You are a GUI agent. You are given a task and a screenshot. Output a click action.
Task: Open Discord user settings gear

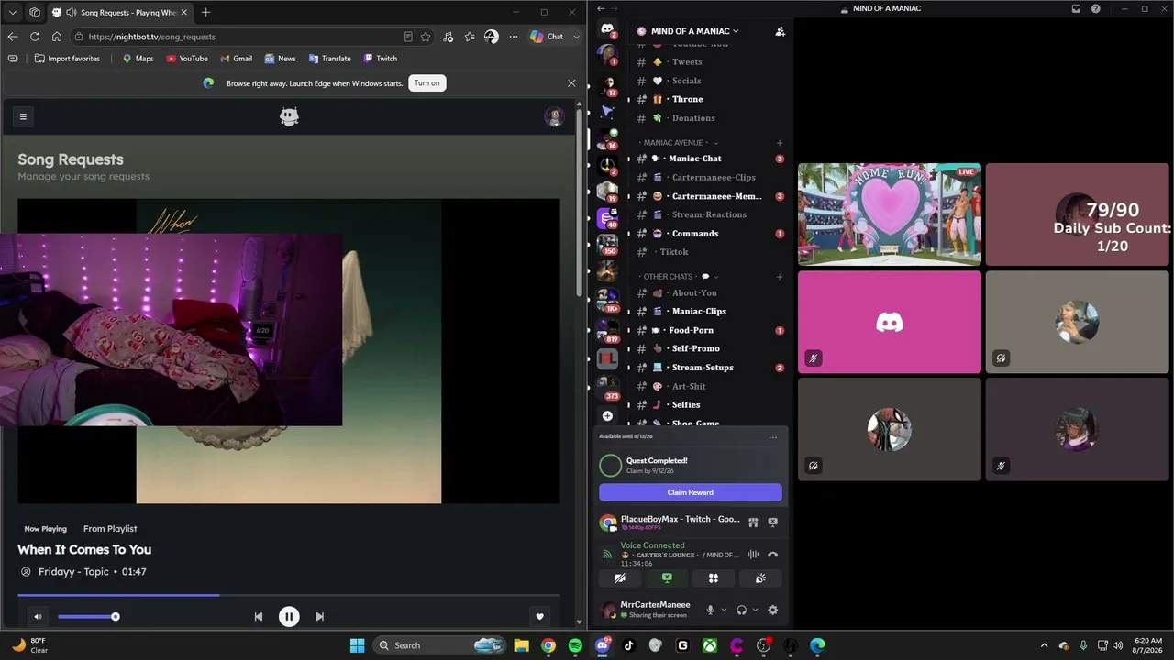[x=772, y=610]
